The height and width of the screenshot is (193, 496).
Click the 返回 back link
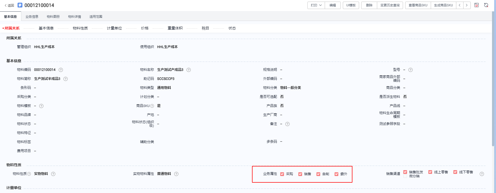click(x=9, y=5)
